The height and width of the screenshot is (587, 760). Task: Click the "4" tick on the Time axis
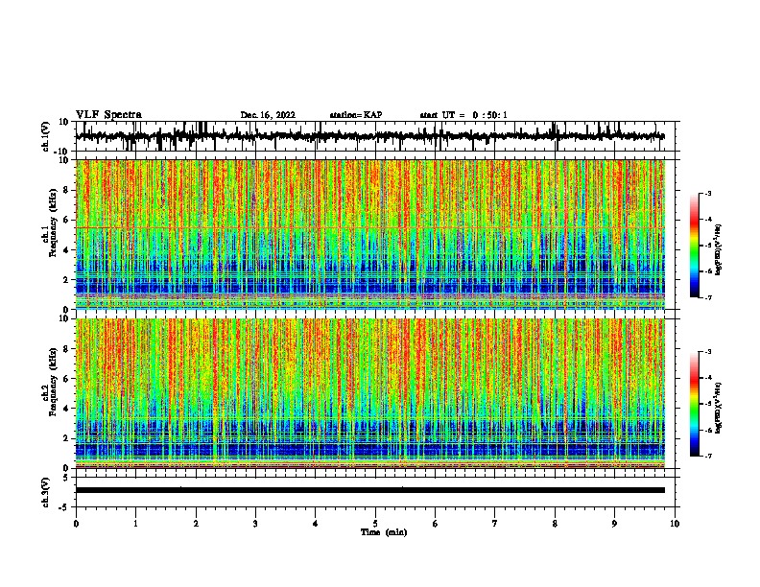(315, 524)
